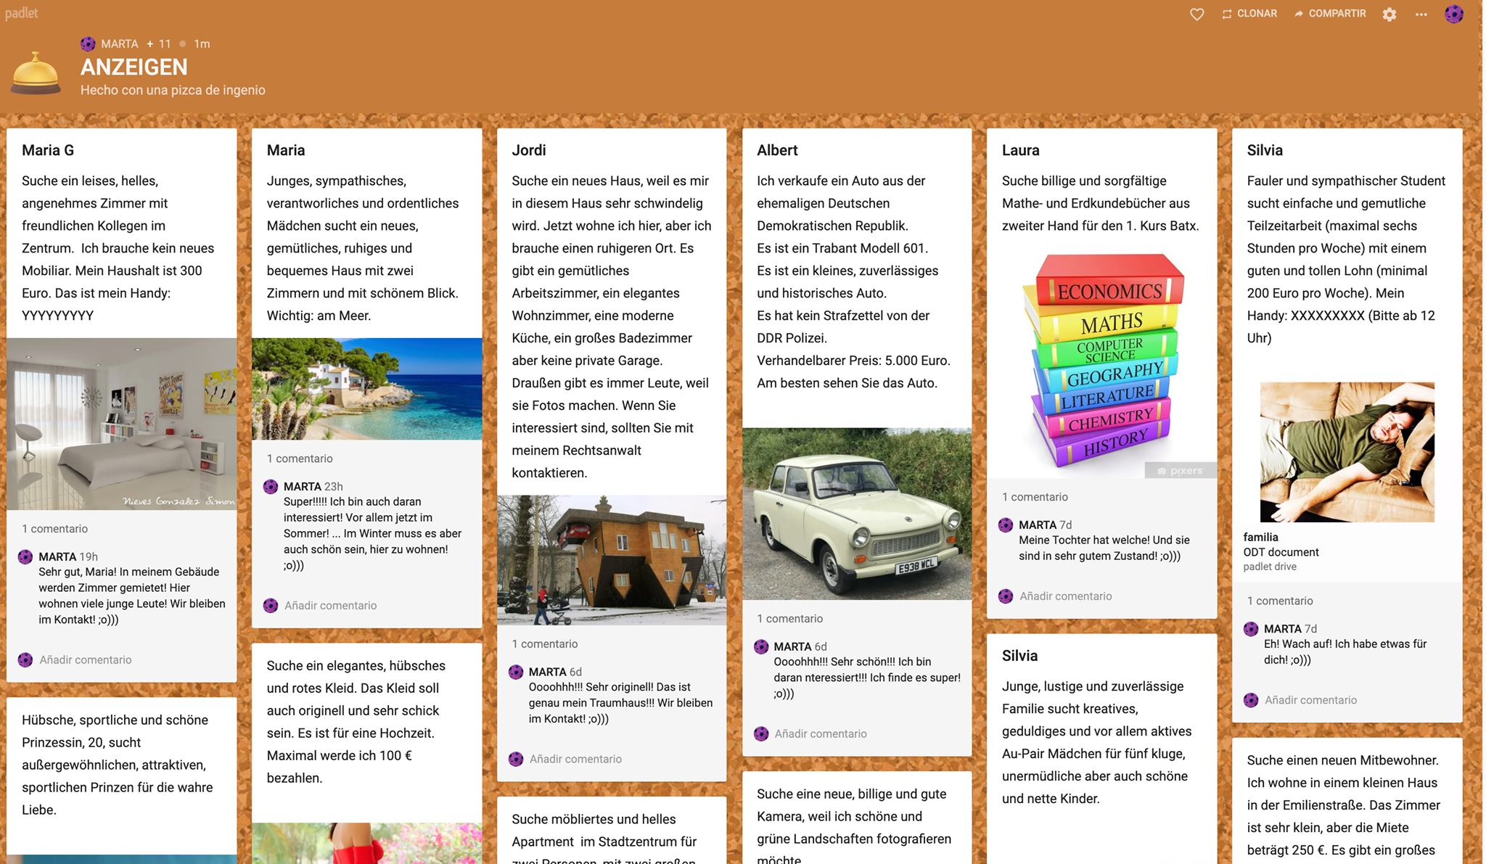Add a comment on Laura's books post
1486x864 pixels.
click(x=1065, y=596)
